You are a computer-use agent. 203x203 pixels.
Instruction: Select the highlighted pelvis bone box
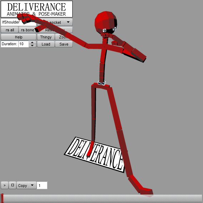tap(102, 83)
